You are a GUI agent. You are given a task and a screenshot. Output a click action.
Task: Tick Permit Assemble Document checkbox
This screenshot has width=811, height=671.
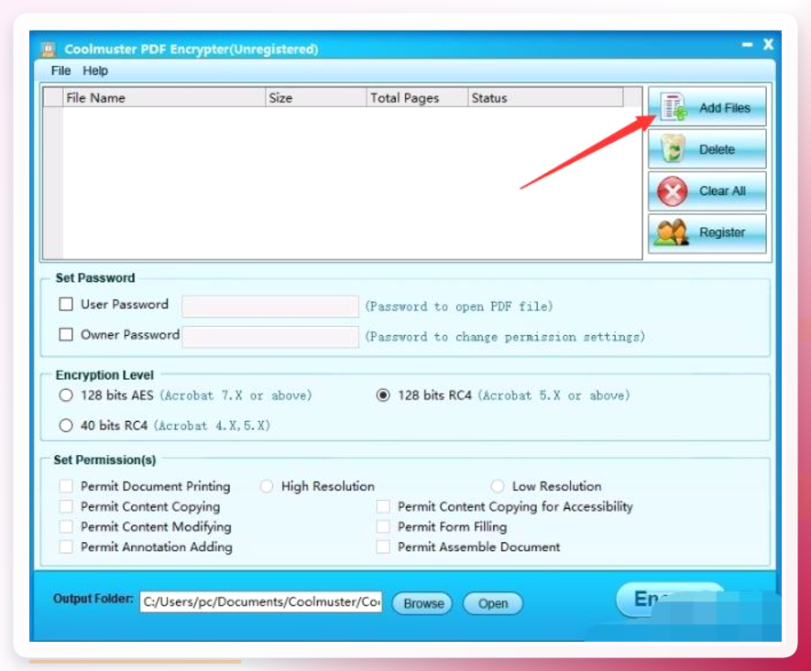point(383,547)
